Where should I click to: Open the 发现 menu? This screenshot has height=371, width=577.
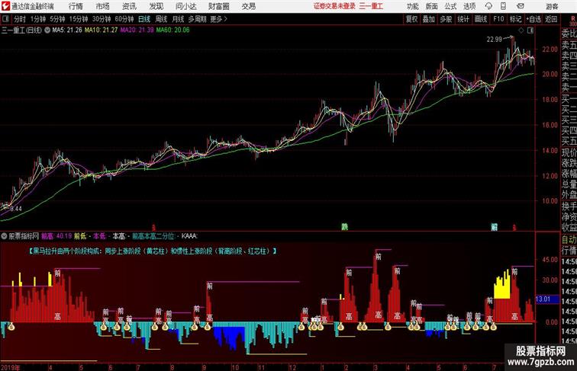[x=156, y=6]
